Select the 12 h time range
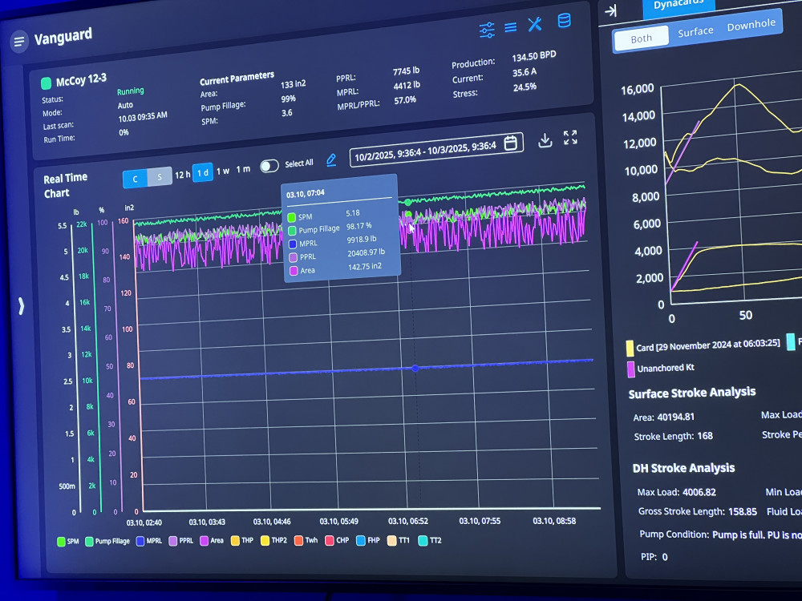 coord(183,174)
